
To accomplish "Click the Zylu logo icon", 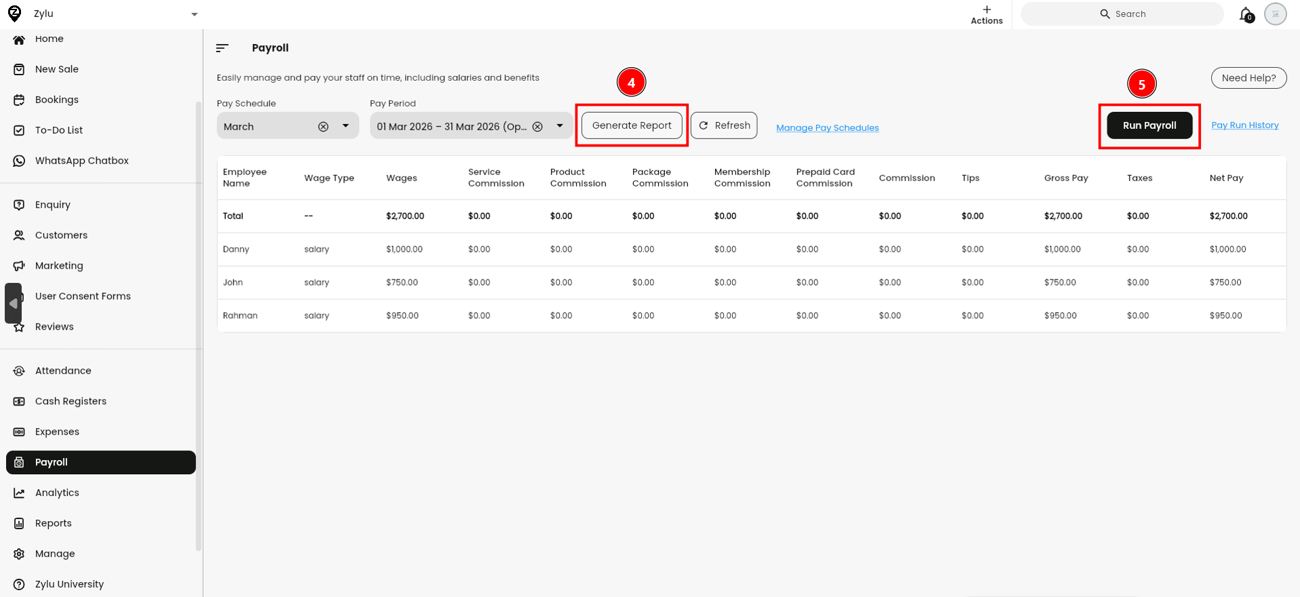I will [x=14, y=14].
